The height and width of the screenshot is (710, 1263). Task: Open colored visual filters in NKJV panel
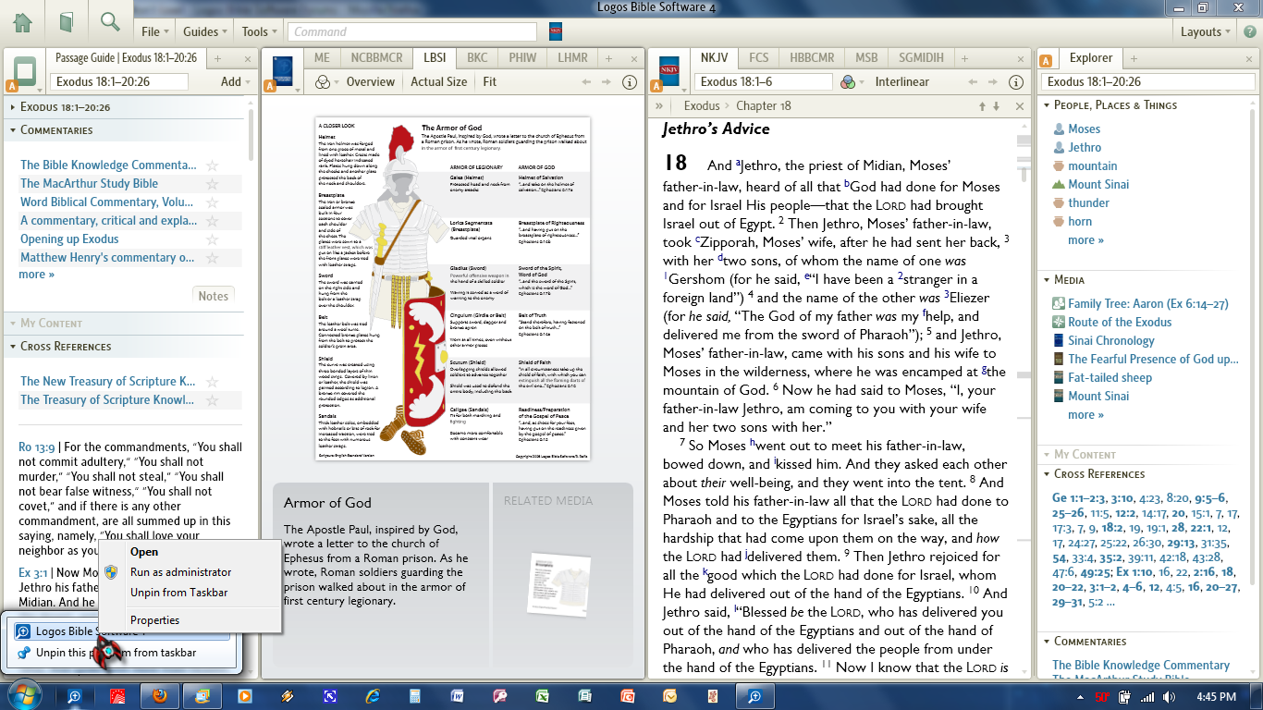coord(851,82)
